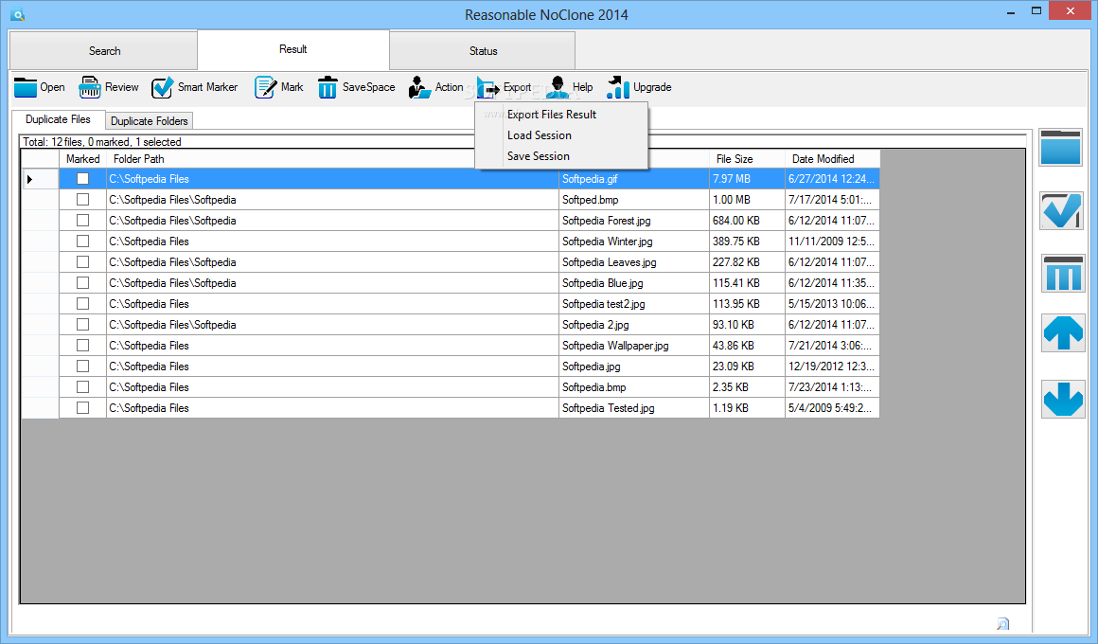Maximize the NoClone window
The height and width of the screenshot is (644, 1098).
(x=1036, y=11)
